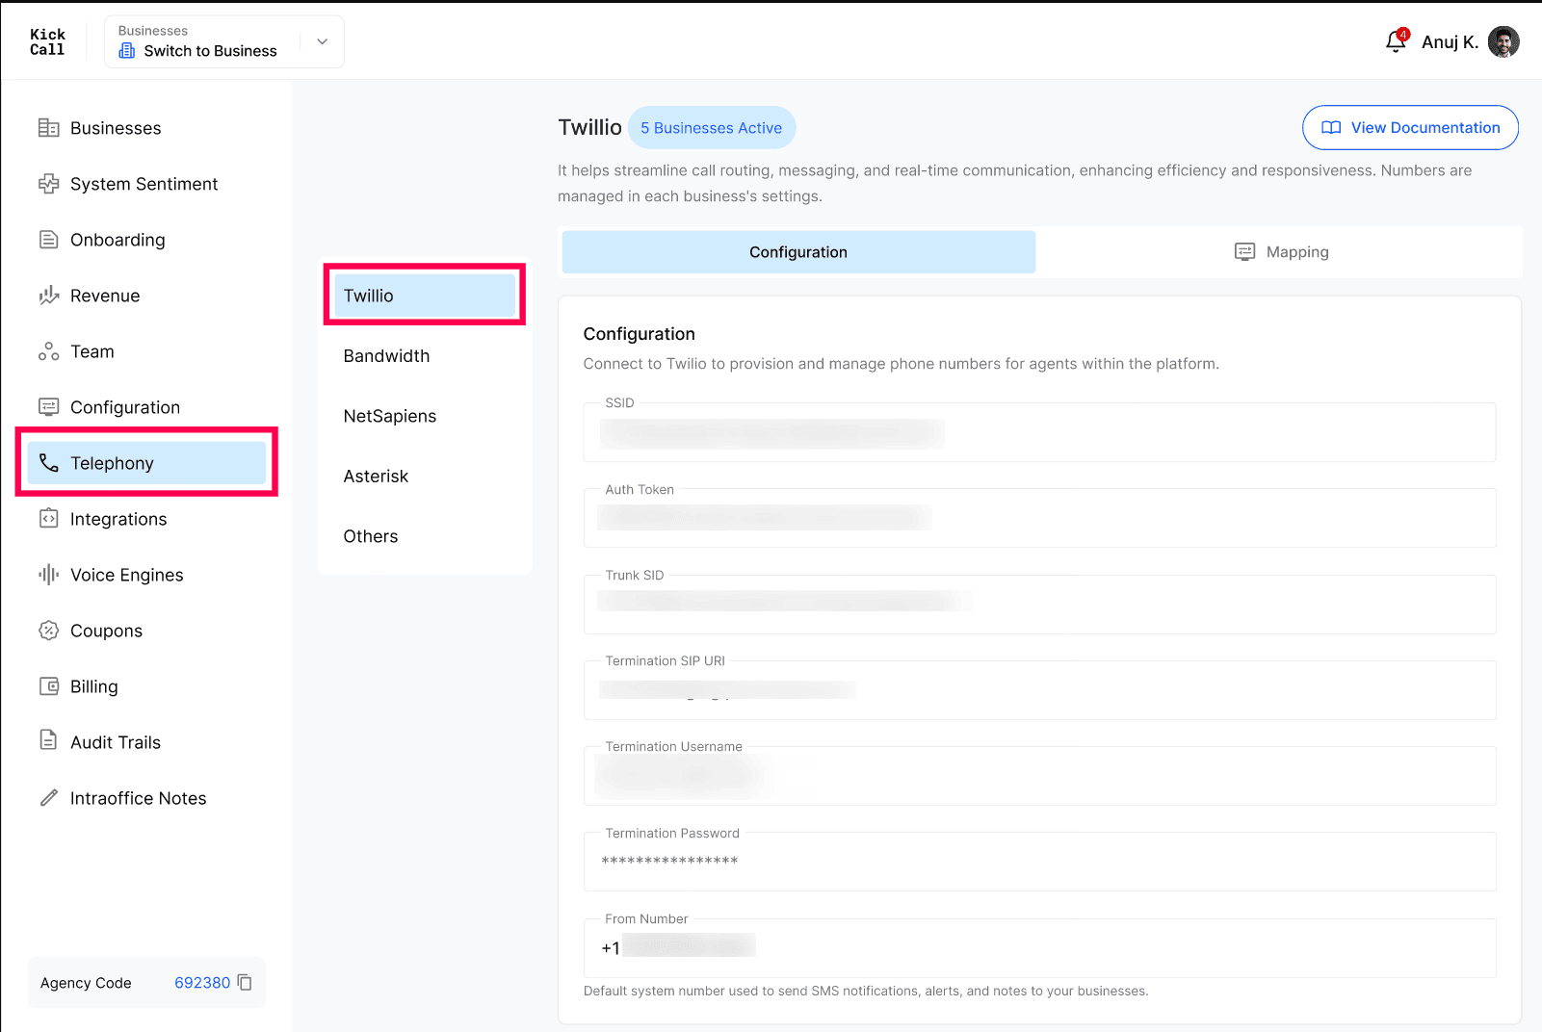Click the Configuration section heading
1542x1032 pixels.
click(640, 334)
